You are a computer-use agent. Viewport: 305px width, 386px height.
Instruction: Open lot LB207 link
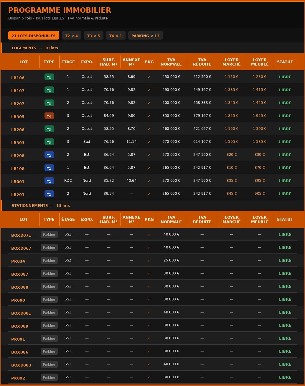[18, 104]
